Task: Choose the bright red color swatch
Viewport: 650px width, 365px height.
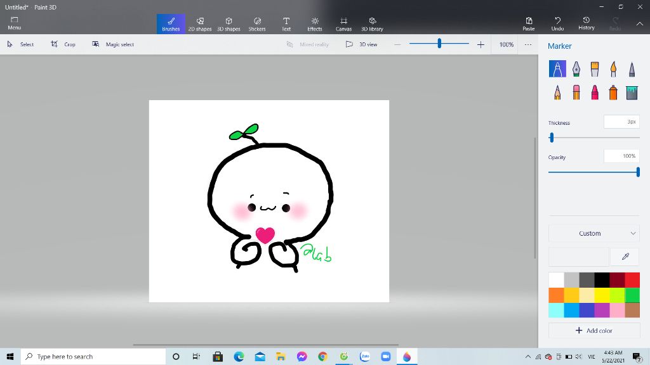Action: 632,279
